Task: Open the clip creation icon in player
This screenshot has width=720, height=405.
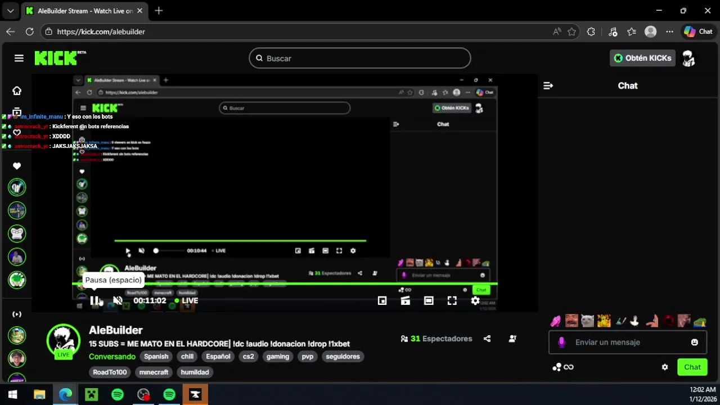Action: tap(405, 300)
